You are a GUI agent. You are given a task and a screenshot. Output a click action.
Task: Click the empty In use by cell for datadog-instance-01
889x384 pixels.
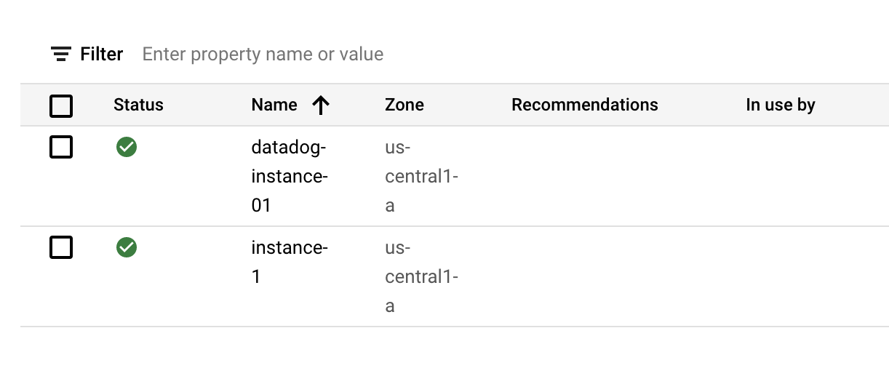pos(781,177)
